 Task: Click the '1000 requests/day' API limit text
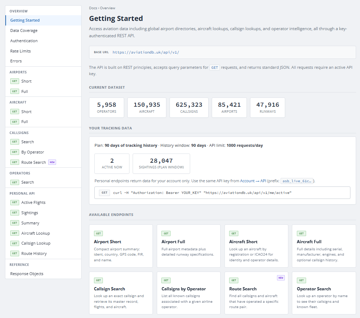pos(245,145)
